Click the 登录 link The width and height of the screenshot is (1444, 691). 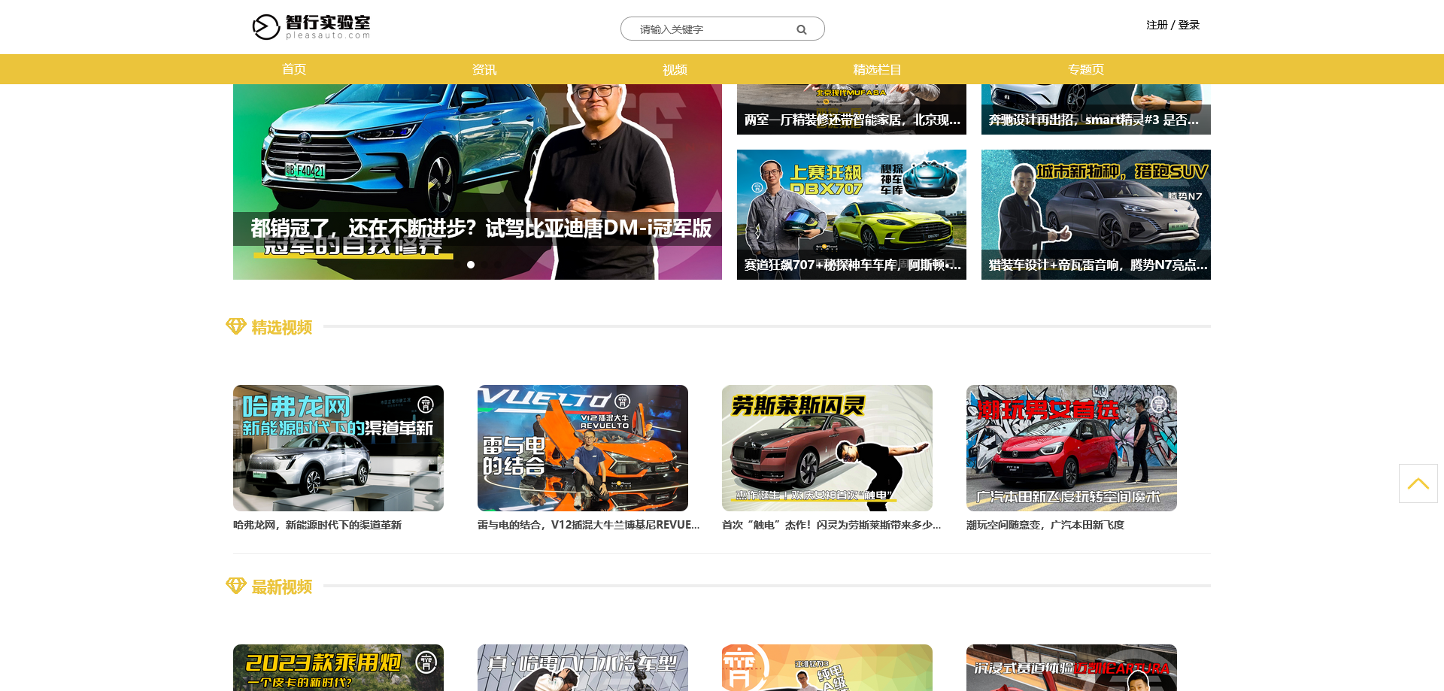(x=1189, y=24)
